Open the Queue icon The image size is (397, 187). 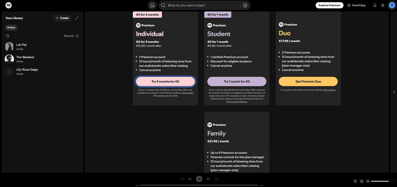click(x=355, y=181)
